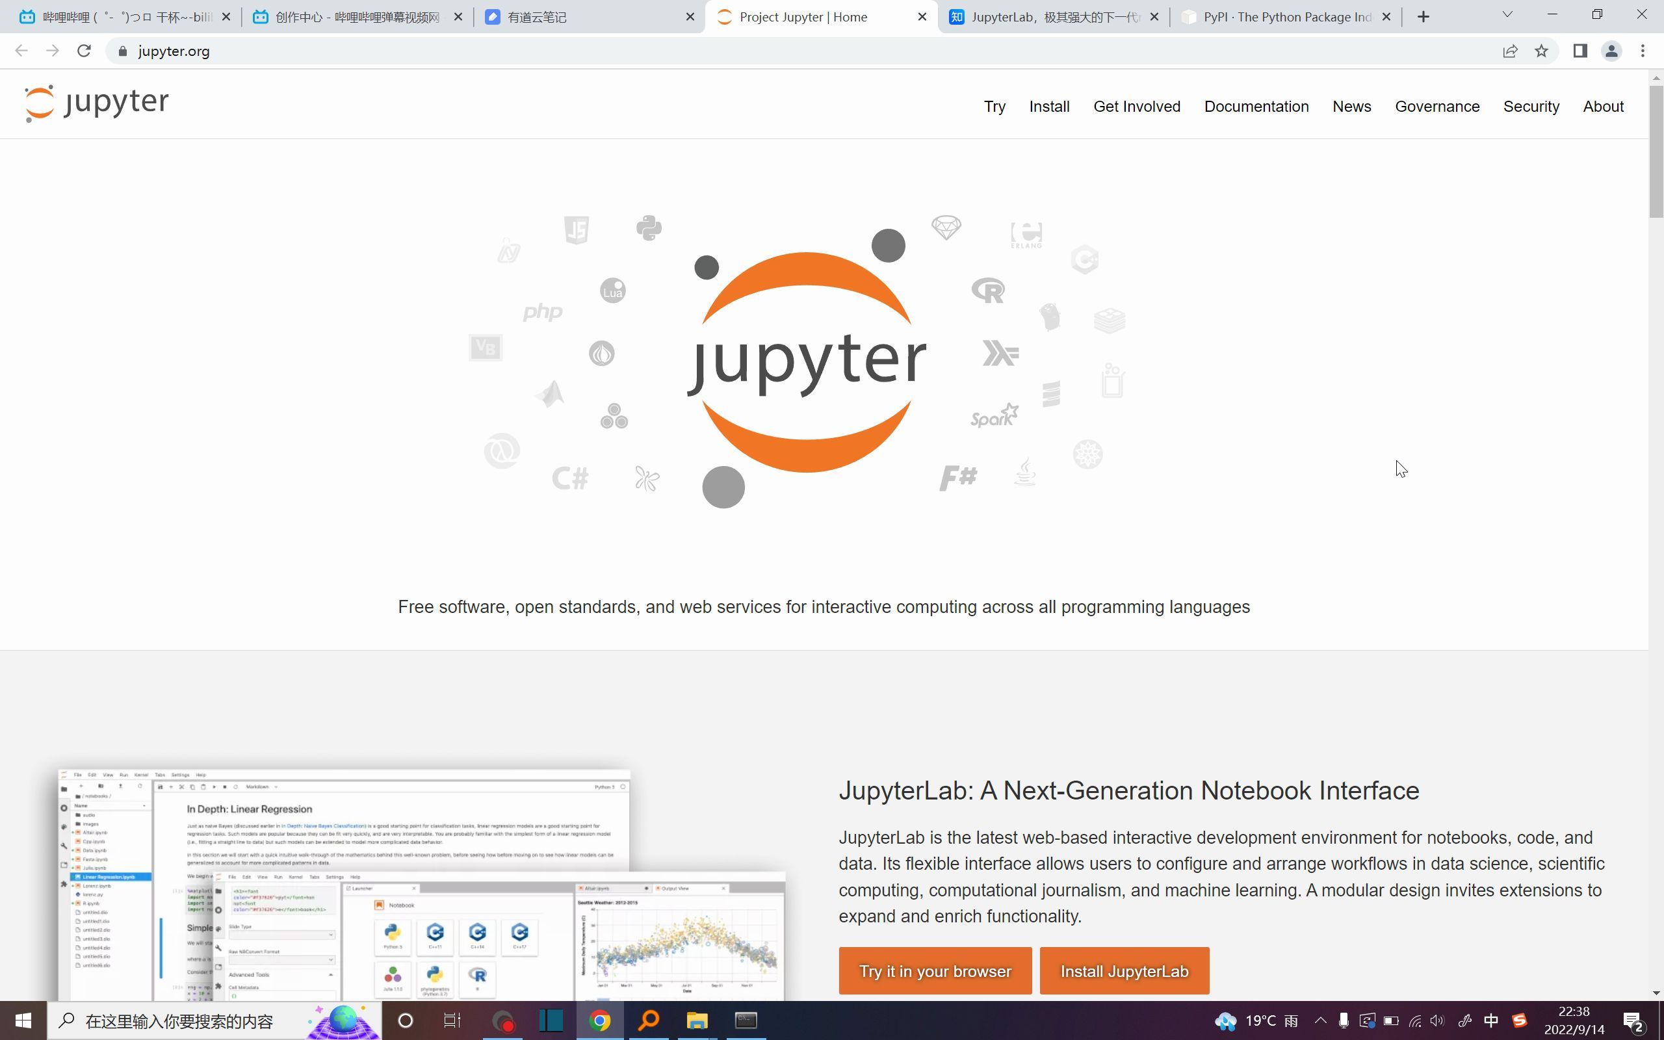This screenshot has height=1040, width=1664.
Task: Bookmark this page with the star icon
Action: pyautogui.click(x=1542, y=50)
